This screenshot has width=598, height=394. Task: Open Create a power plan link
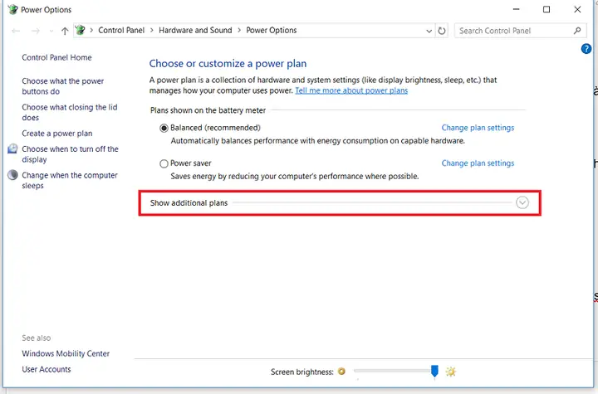pyautogui.click(x=57, y=134)
